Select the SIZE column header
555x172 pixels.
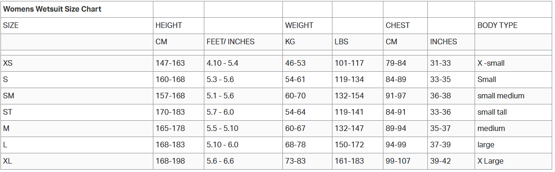coord(11,26)
